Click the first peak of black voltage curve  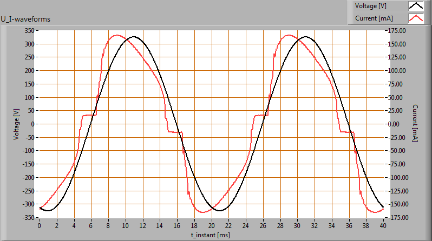click(x=133, y=37)
